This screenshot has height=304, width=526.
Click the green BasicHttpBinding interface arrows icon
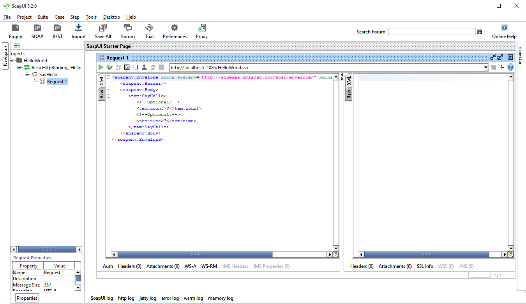pos(27,67)
